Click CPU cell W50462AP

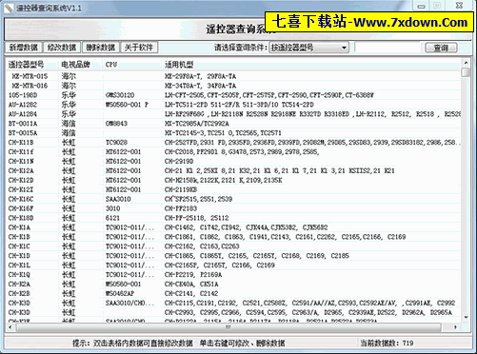point(120,293)
